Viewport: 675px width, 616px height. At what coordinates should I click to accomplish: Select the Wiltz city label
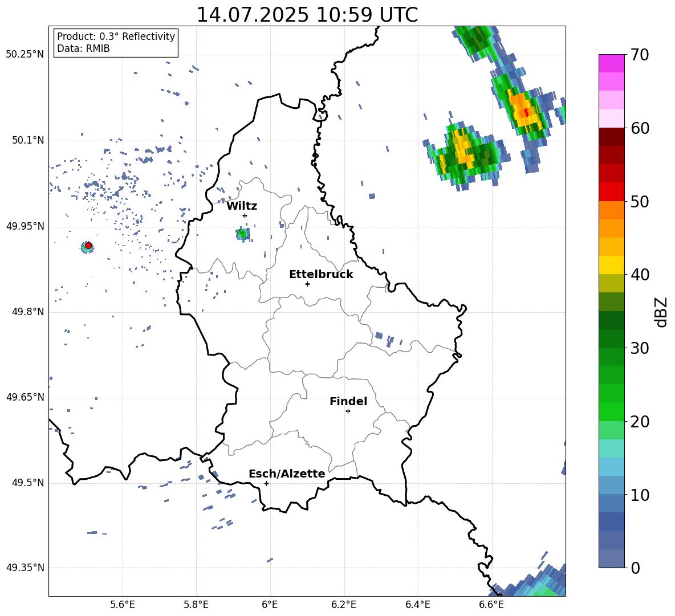point(242,206)
